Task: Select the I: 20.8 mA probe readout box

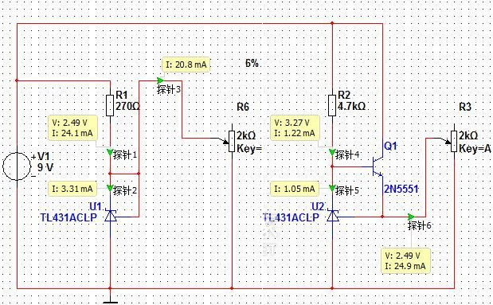Action: (x=186, y=65)
